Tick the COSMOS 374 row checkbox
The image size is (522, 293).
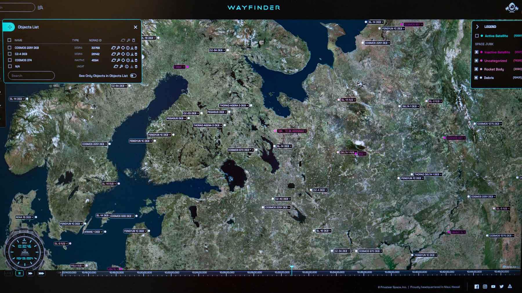click(x=10, y=60)
